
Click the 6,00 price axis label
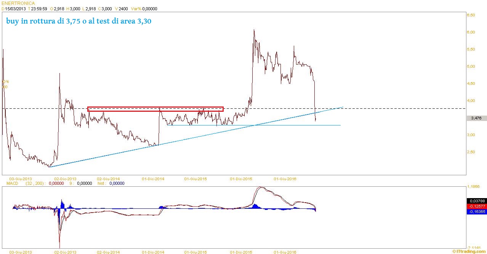[471, 32]
